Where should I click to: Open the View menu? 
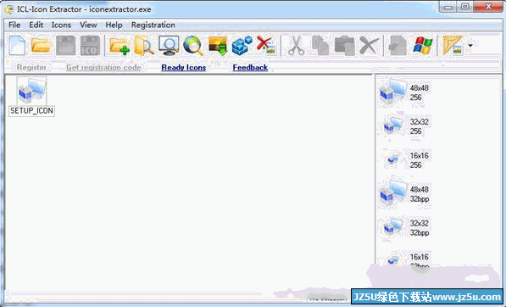88,25
